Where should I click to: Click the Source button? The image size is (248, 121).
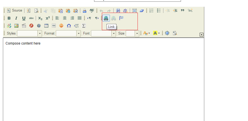(x=14, y=11)
